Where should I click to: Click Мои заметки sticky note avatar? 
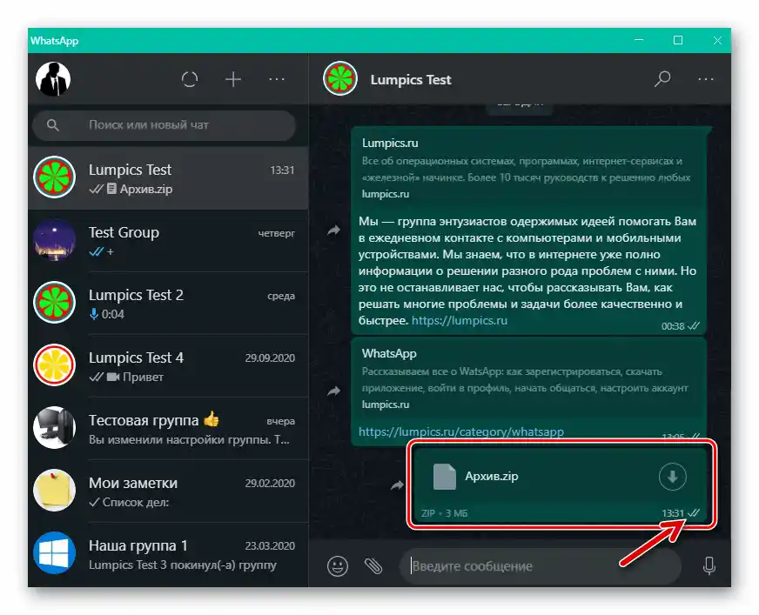click(54, 490)
